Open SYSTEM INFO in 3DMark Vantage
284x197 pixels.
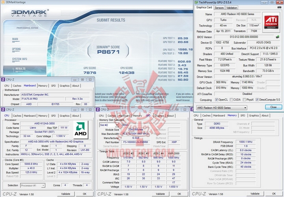pos(20,59)
